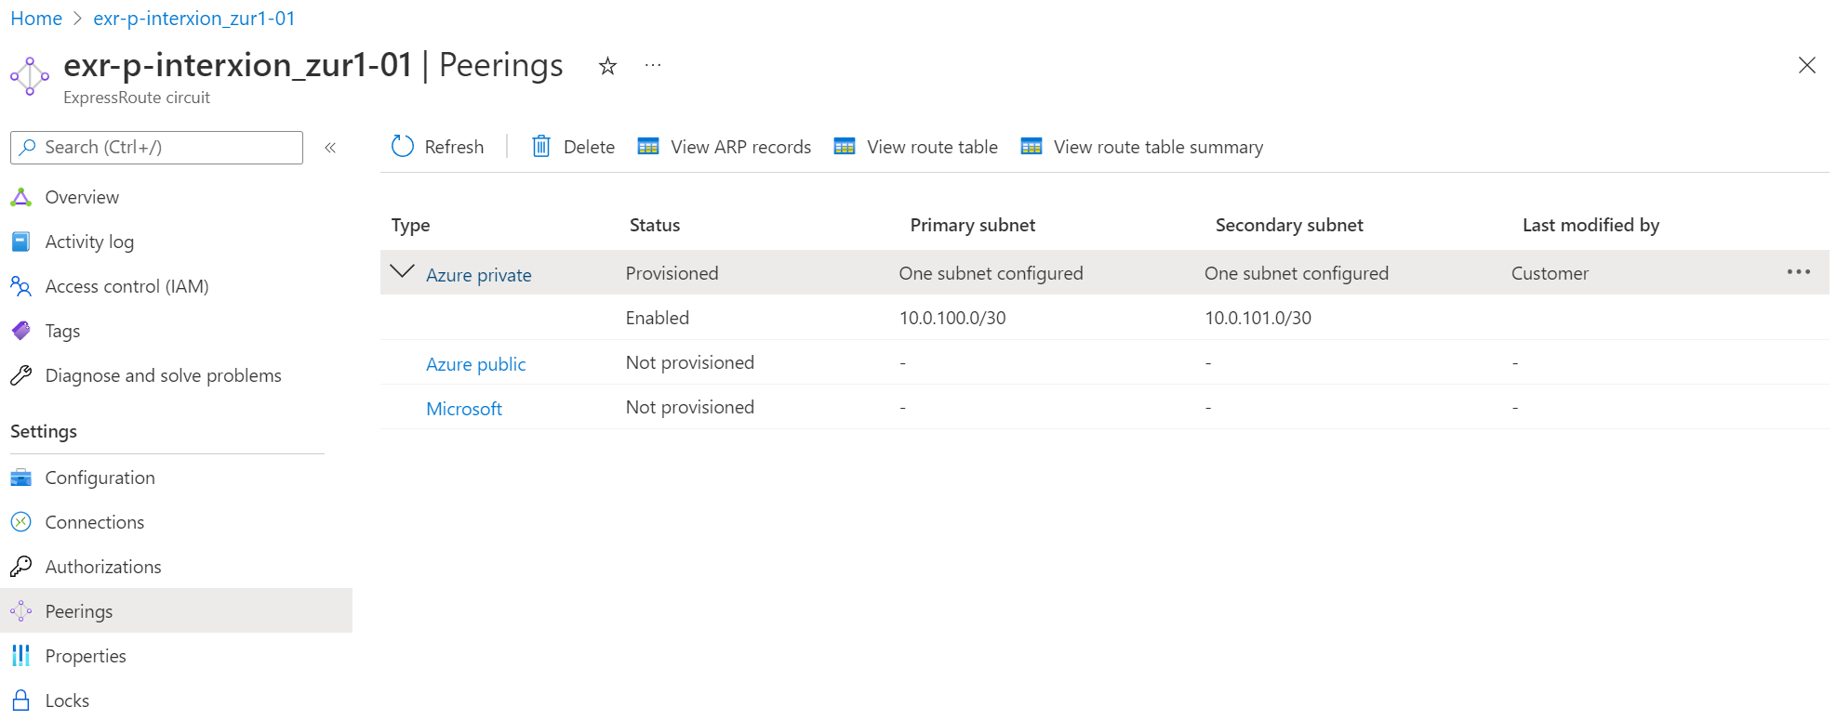Image resolution: width=1837 pixels, height=720 pixels.
Task: Click the Peerings node icon in sidebar
Action: pos(20,611)
